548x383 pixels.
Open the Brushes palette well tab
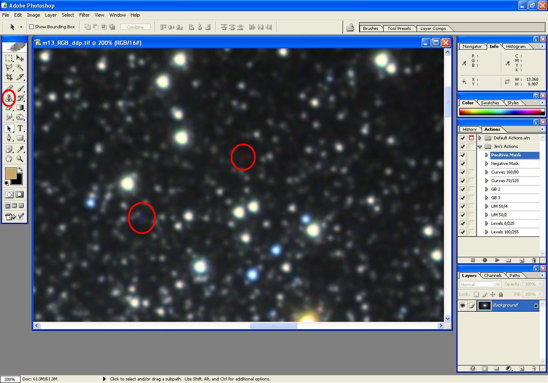click(370, 29)
